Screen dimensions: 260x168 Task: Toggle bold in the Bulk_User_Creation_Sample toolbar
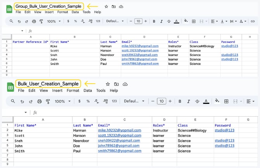pos(180,101)
